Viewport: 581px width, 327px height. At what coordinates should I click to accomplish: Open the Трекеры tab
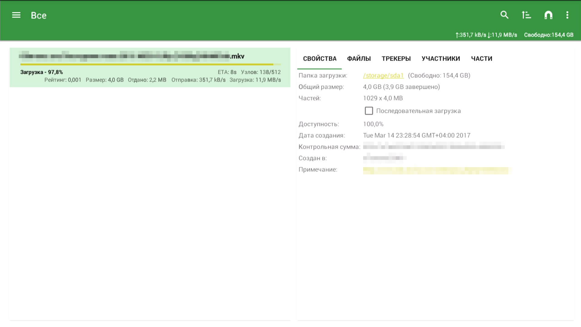click(x=396, y=59)
